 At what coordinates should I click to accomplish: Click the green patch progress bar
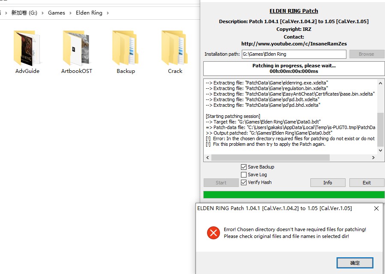294,195
